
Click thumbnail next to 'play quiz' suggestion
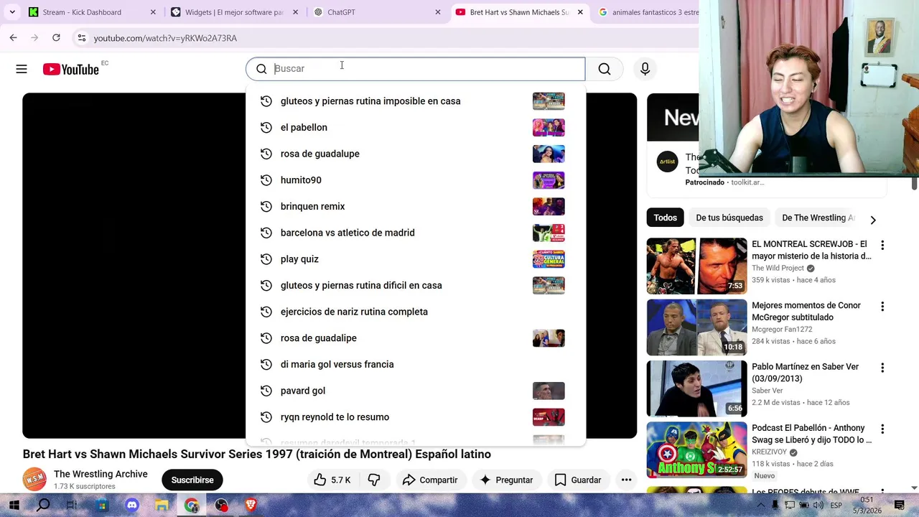click(549, 259)
